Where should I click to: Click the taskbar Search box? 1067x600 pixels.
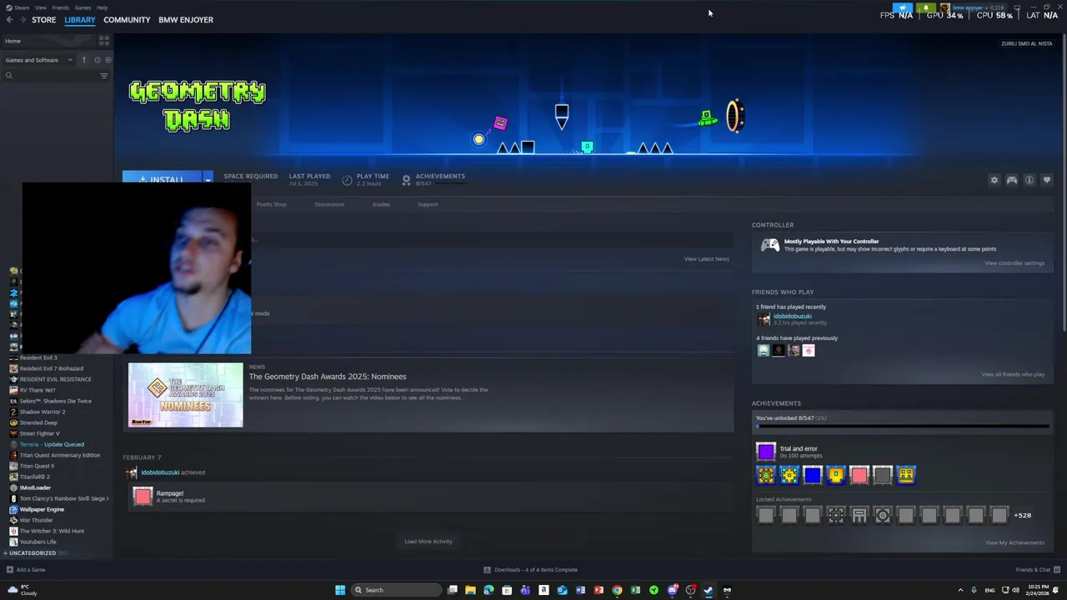(x=395, y=590)
